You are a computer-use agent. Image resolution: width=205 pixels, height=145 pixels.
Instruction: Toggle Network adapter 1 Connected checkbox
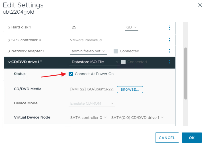tap(116, 51)
